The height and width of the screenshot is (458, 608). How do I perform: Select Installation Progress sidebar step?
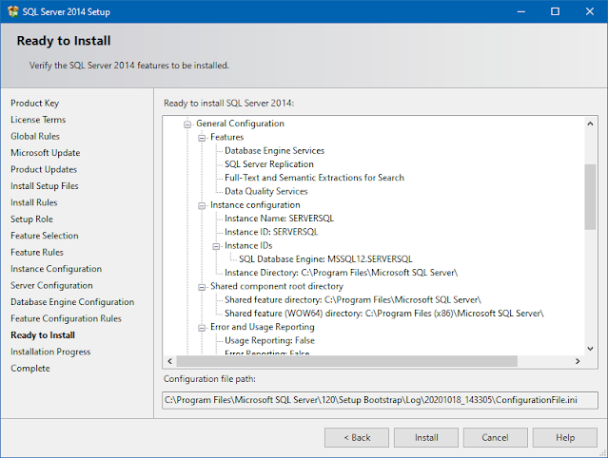coord(50,352)
